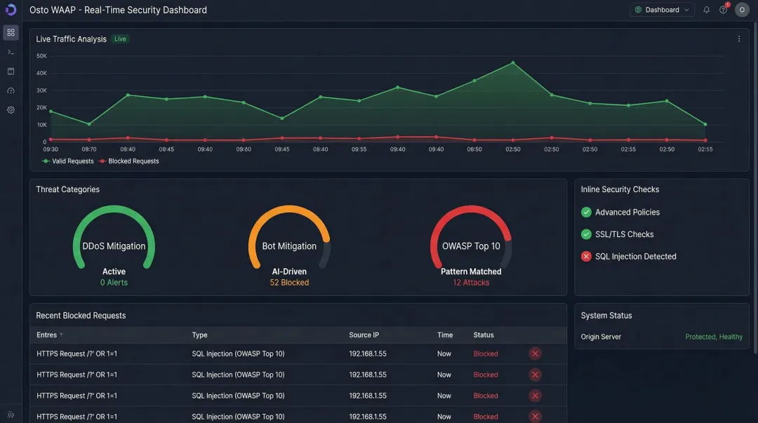Expand the sidebar using the bottom chevron
The width and height of the screenshot is (758, 423).
point(10,413)
